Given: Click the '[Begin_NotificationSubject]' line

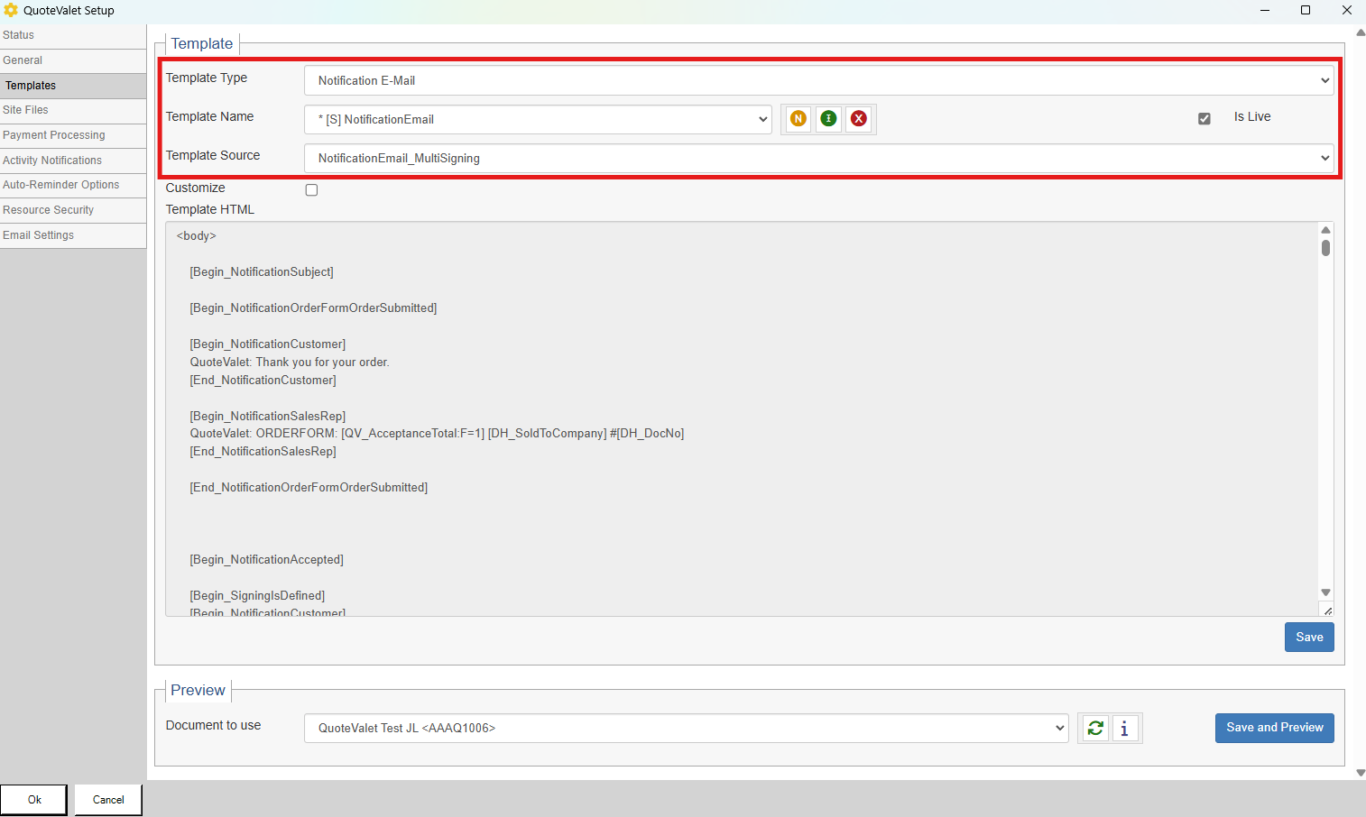Looking at the screenshot, I should [x=262, y=272].
